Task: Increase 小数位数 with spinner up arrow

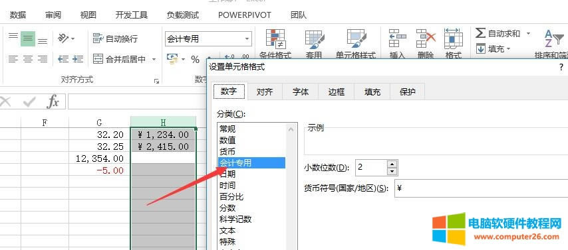Action: click(392, 164)
